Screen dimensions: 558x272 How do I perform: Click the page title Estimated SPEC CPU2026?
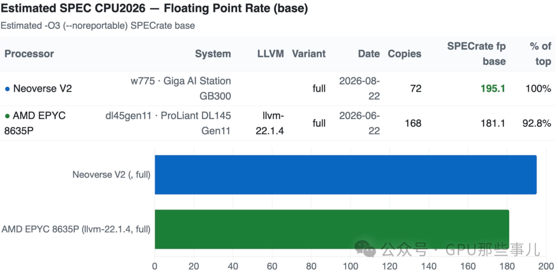point(154,9)
